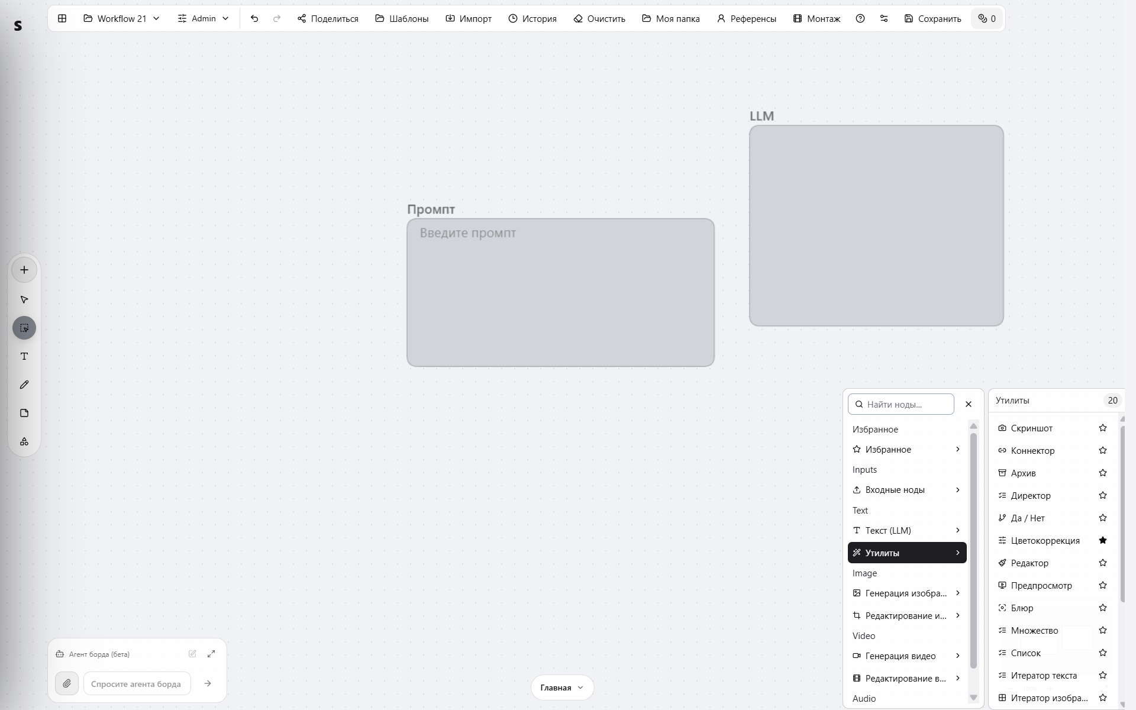Select the Утилиты category
Image resolution: width=1136 pixels, height=710 pixels.
pos(907,553)
